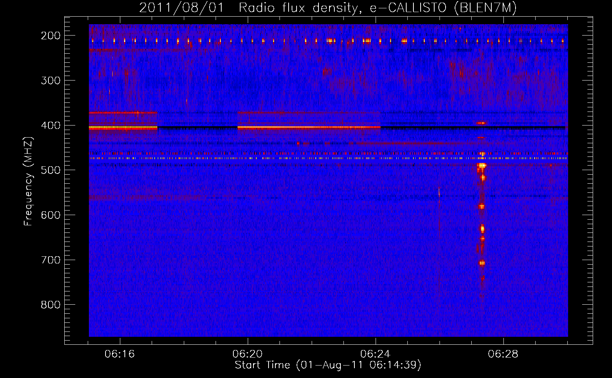
Task: Click the plot title '2011/08/01 Radio flux density, e-CALLISTO (BLEN7M)'
Action: pyautogui.click(x=328, y=8)
